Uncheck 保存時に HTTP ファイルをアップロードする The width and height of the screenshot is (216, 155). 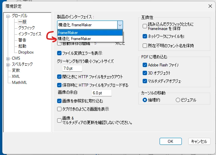pos(59,85)
